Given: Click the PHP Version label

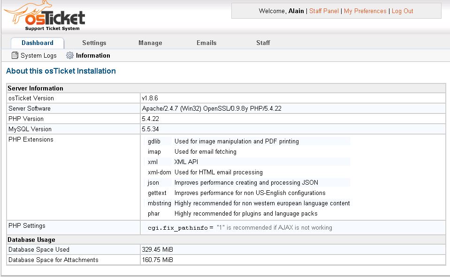Looking at the screenshot, I should pyautogui.click(x=26, y=119).
